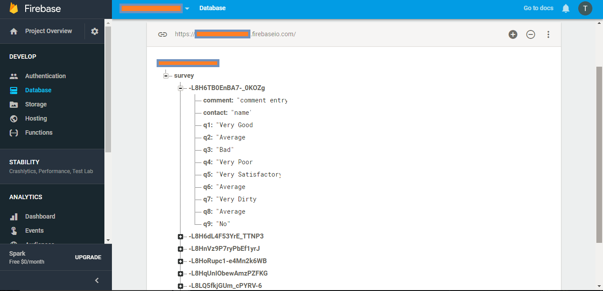
Task: Click the Spark Free $0/month plan label
Action: coord(27,257)
